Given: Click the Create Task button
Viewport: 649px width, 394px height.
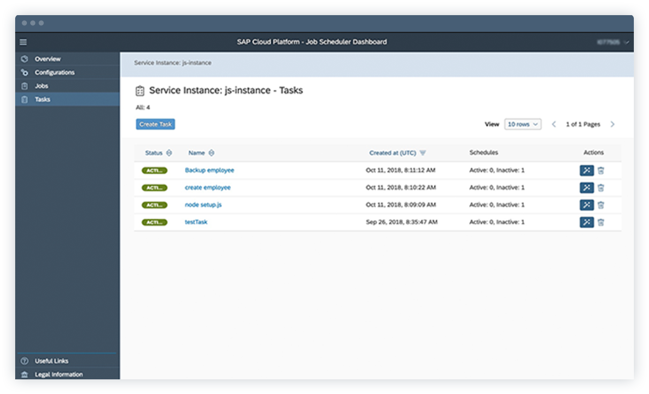Looking at the screenshot, I should pyautogui.click(x=155, y=124).
